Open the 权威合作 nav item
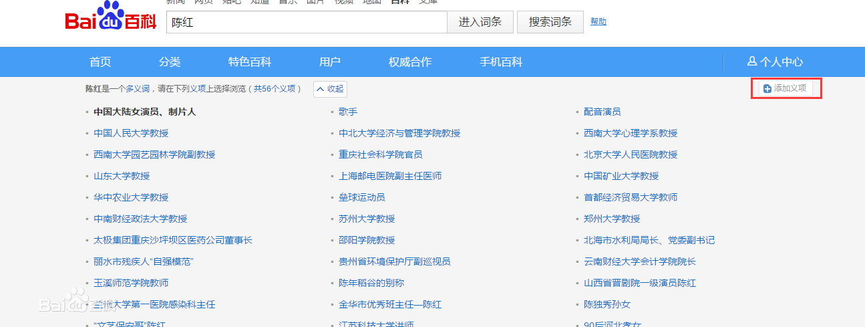This screenshot has height=327, width=865. click(410, 62)
